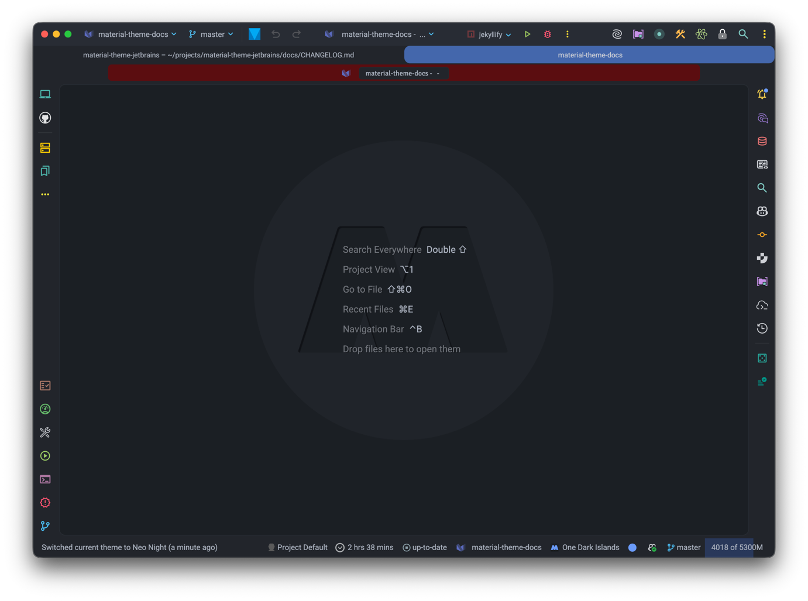Open the Git branches tool window
This screenshot has height=601, width=808.
tap(45, 526)
